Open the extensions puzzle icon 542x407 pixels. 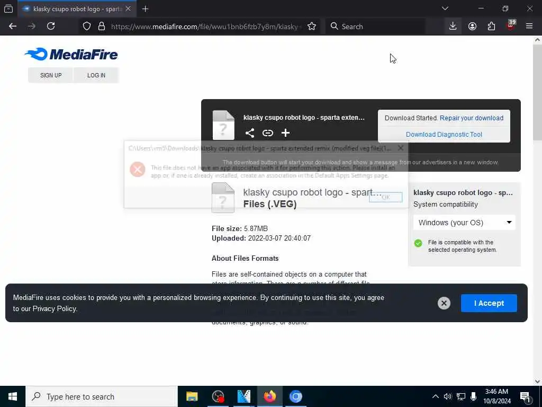pos(491,26)
